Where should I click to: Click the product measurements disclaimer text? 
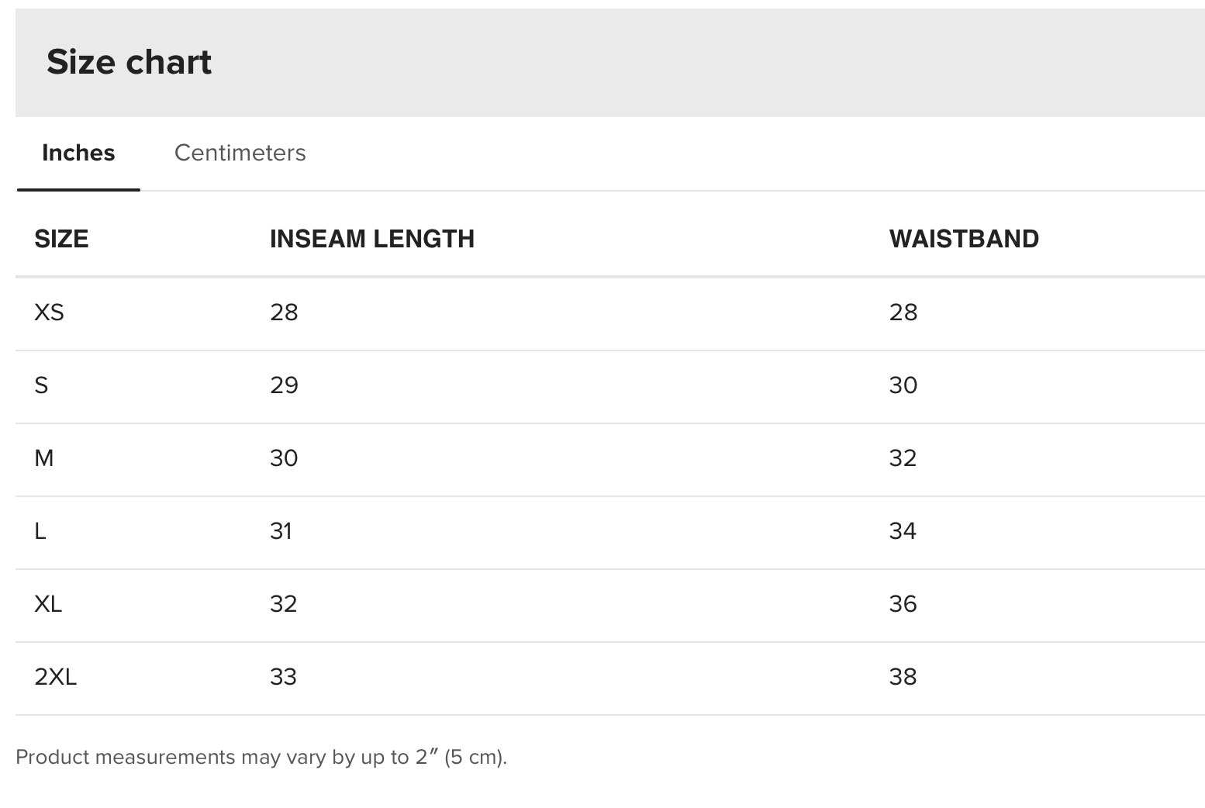point(261,757)
